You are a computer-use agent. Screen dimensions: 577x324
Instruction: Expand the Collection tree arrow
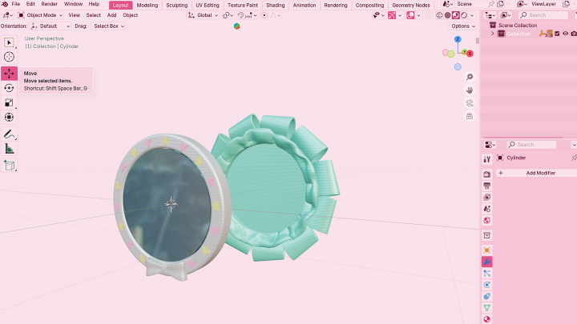point(493,34)
